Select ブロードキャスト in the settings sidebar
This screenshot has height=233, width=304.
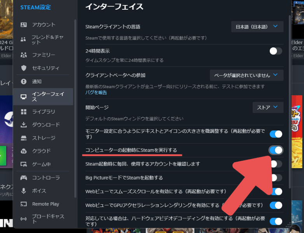pyautogui.click(x=43, y=219)
